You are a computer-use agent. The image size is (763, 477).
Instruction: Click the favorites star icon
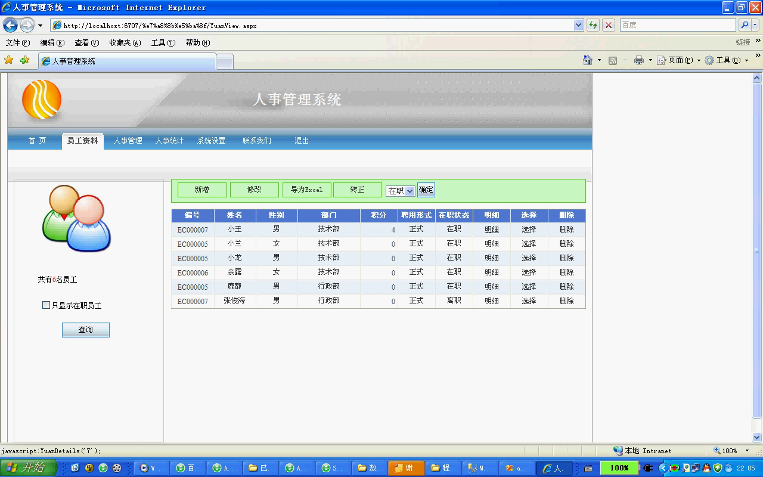[x=9, y=60]
